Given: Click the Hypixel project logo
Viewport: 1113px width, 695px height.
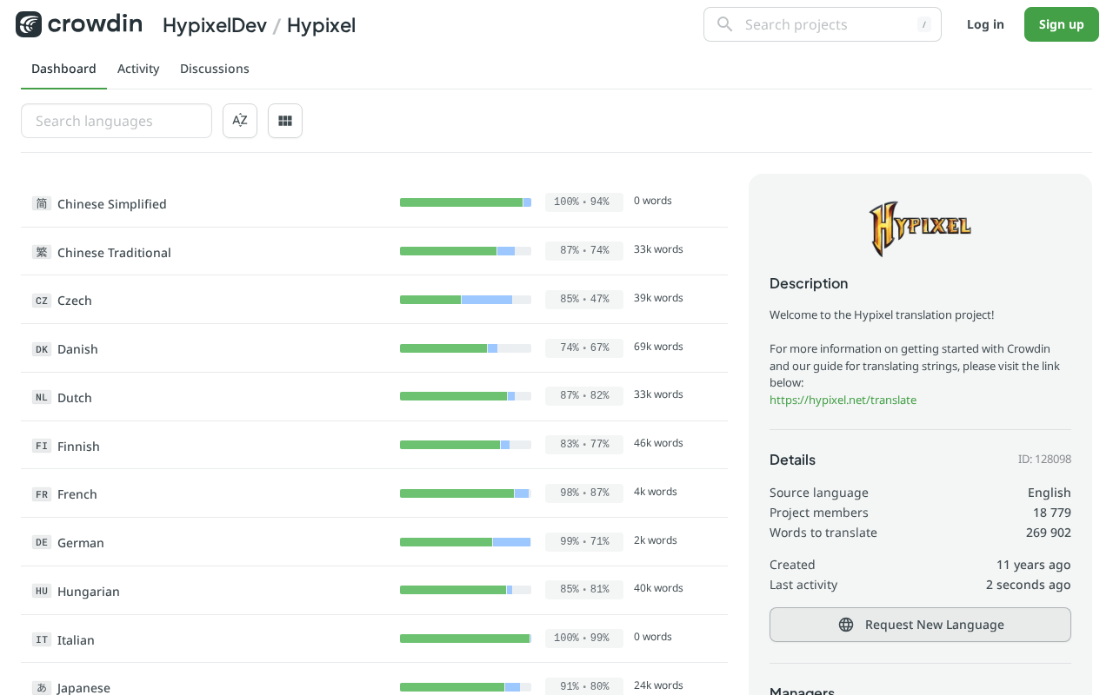Looking at the screenshot, I should pos(920,228).
